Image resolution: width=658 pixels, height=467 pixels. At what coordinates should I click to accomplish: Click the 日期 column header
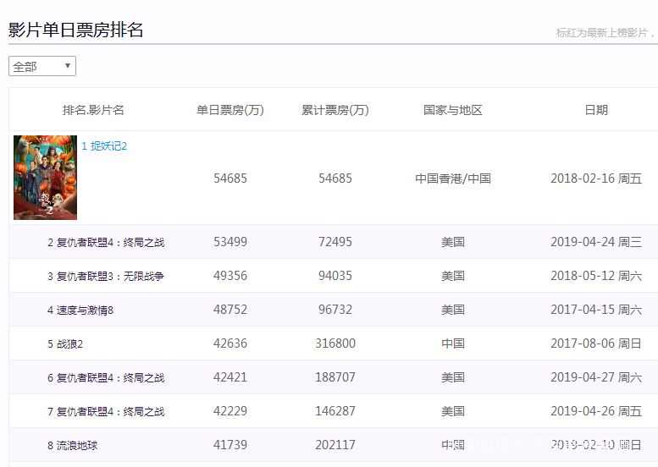596,110
